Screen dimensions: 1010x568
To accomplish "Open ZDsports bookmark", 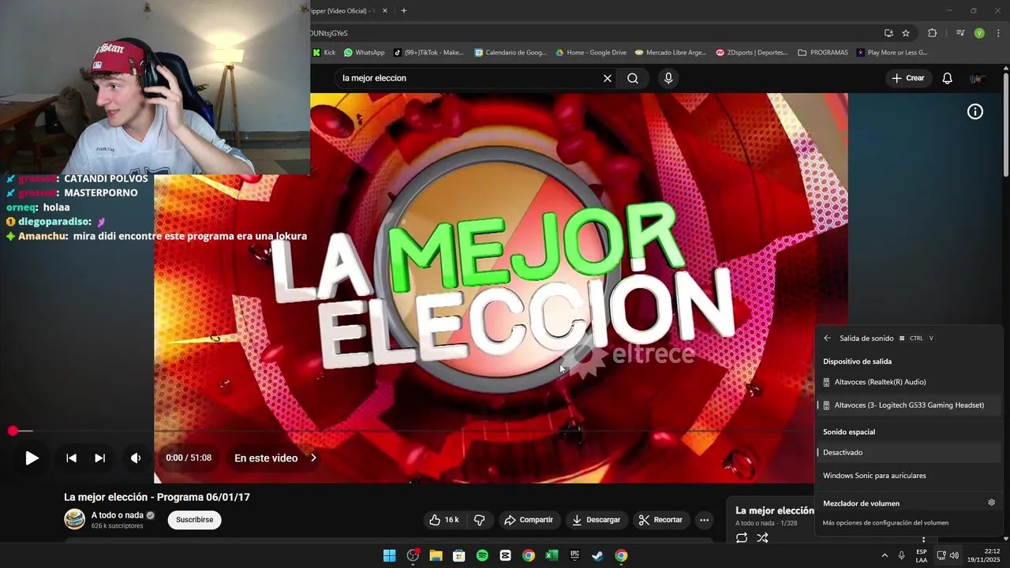I will 752,53.
